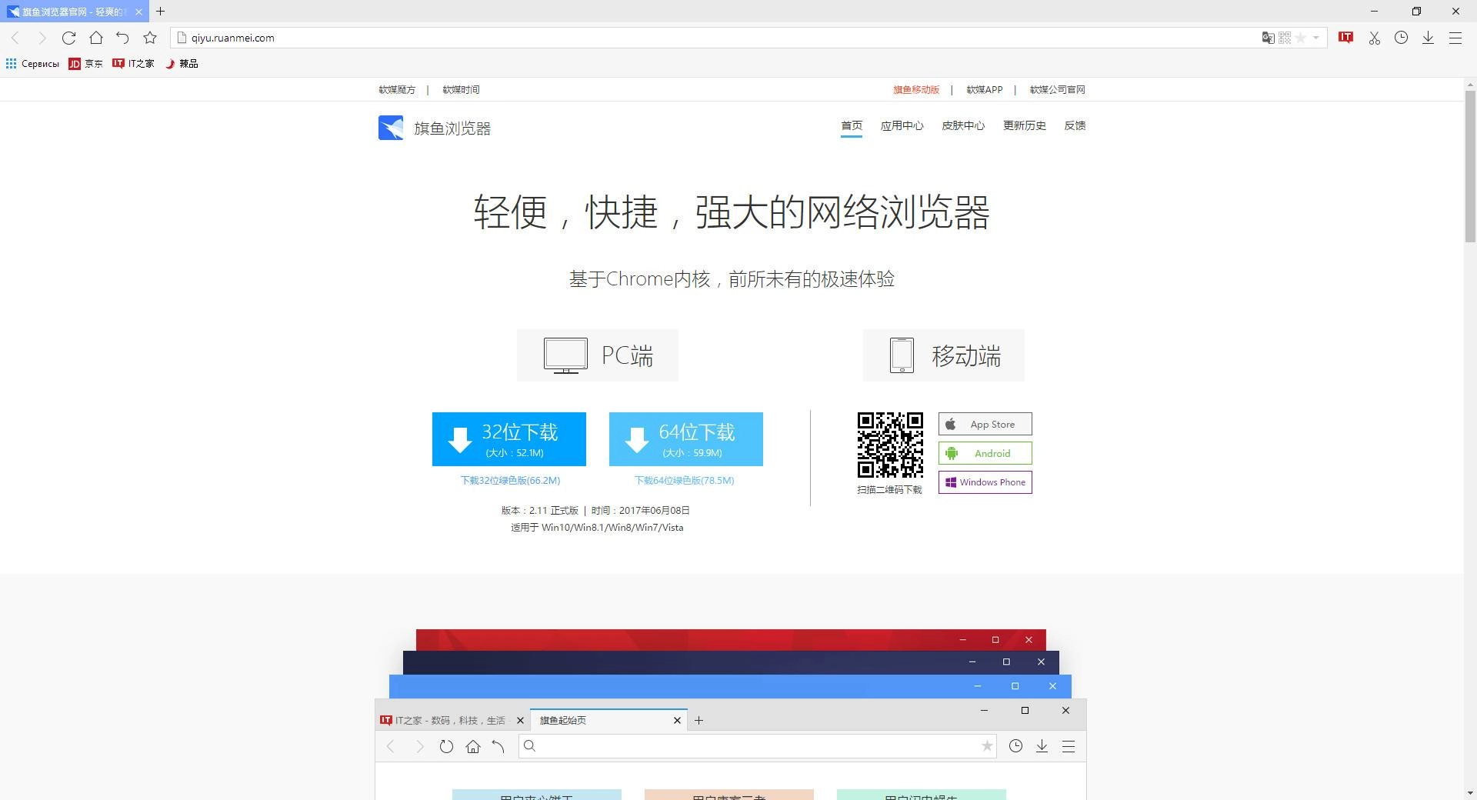This screenshot has width=1477, height=800.
Task: Open the 应用中心 navigation item
Action: click(x=902, y=125)
